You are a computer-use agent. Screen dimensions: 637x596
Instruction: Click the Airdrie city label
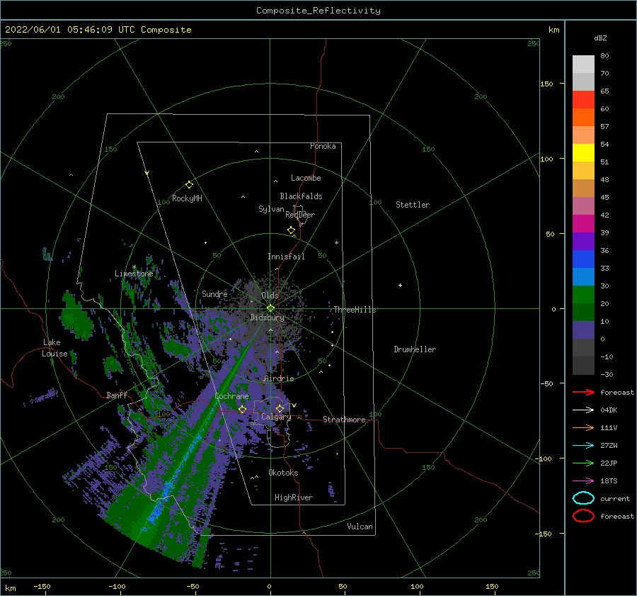279,378
